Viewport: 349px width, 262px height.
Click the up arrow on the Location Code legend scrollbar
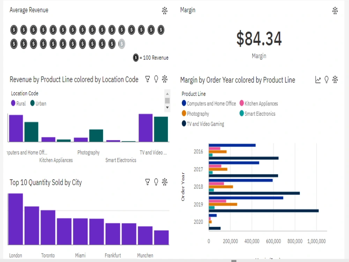click(x=167, y=94)
